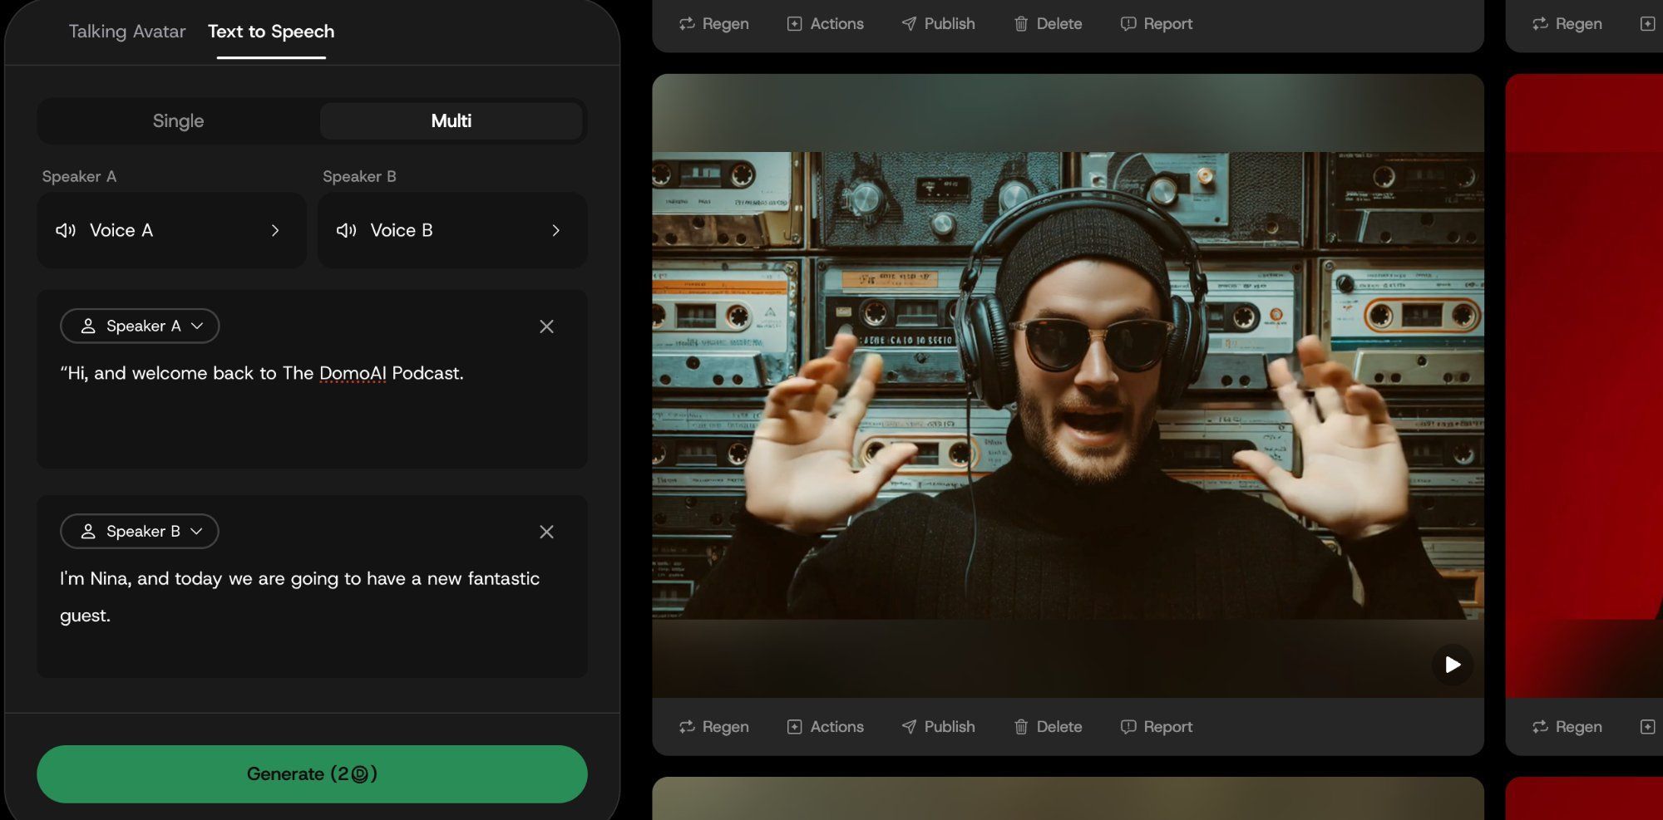Remove the Speaker B dialogue block
Viewport: 1663px width, 820px height.
click(x=546, y=532)
